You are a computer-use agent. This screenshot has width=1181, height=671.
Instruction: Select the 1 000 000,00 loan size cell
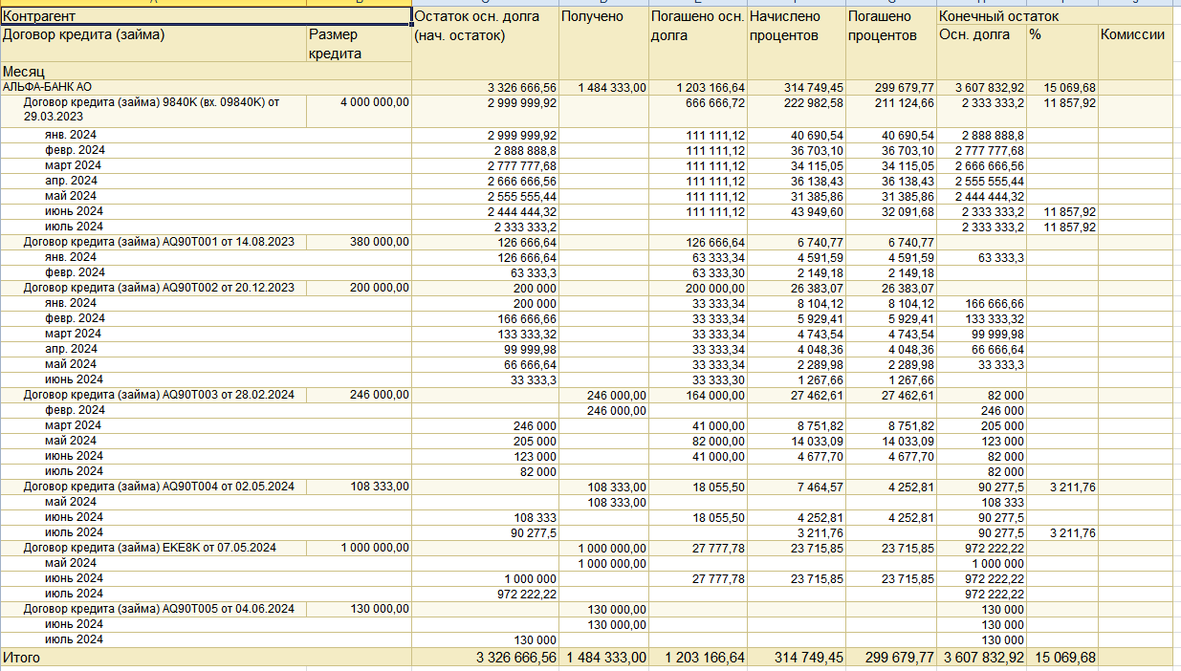point(374,548)
